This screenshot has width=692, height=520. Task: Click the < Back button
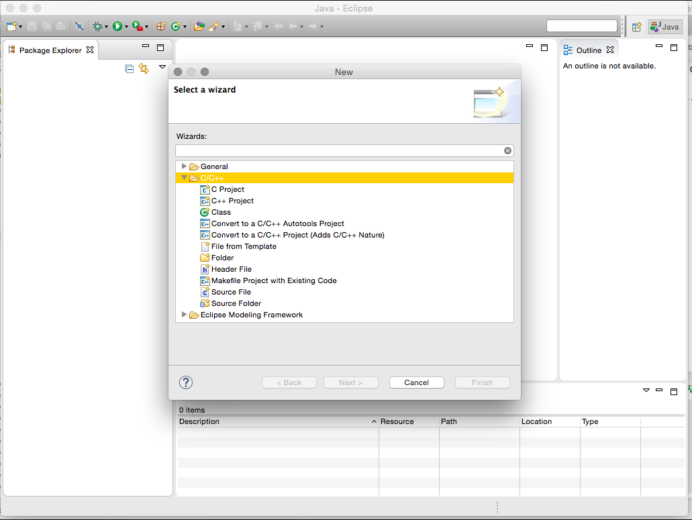pos(289,382)
